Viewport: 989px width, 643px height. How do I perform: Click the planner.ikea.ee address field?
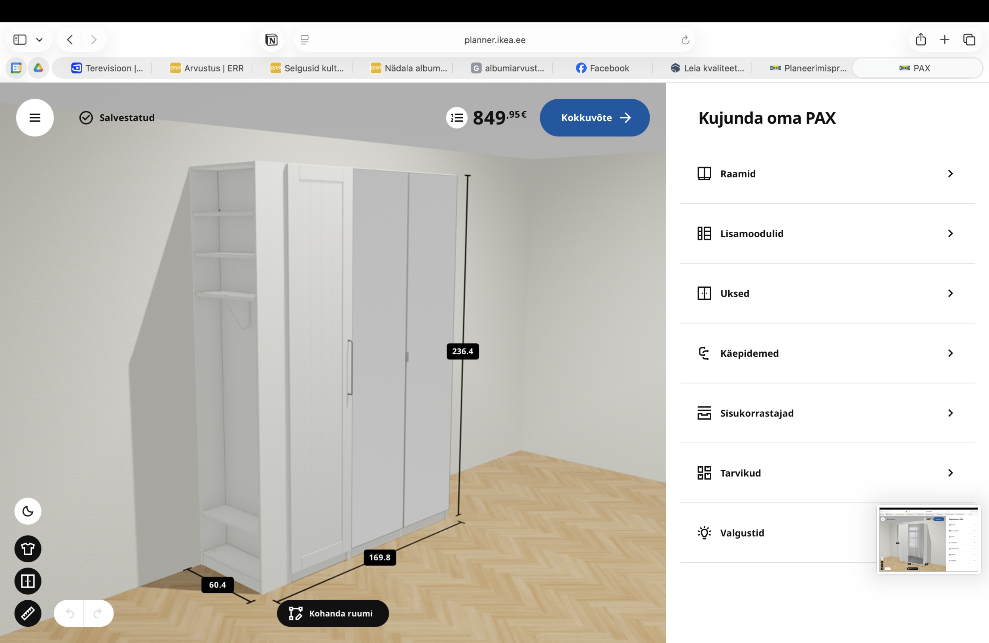click(x=494, y=40)
